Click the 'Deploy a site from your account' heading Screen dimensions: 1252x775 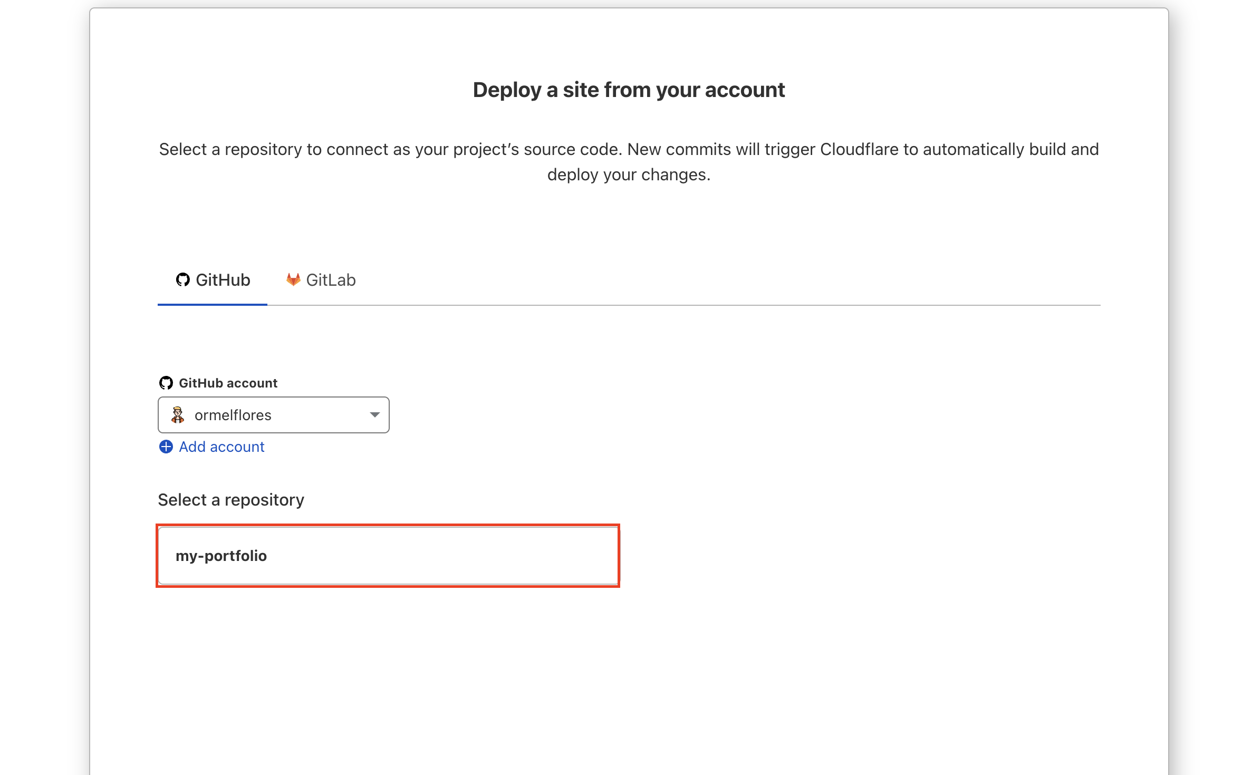(x=629, y=90)
